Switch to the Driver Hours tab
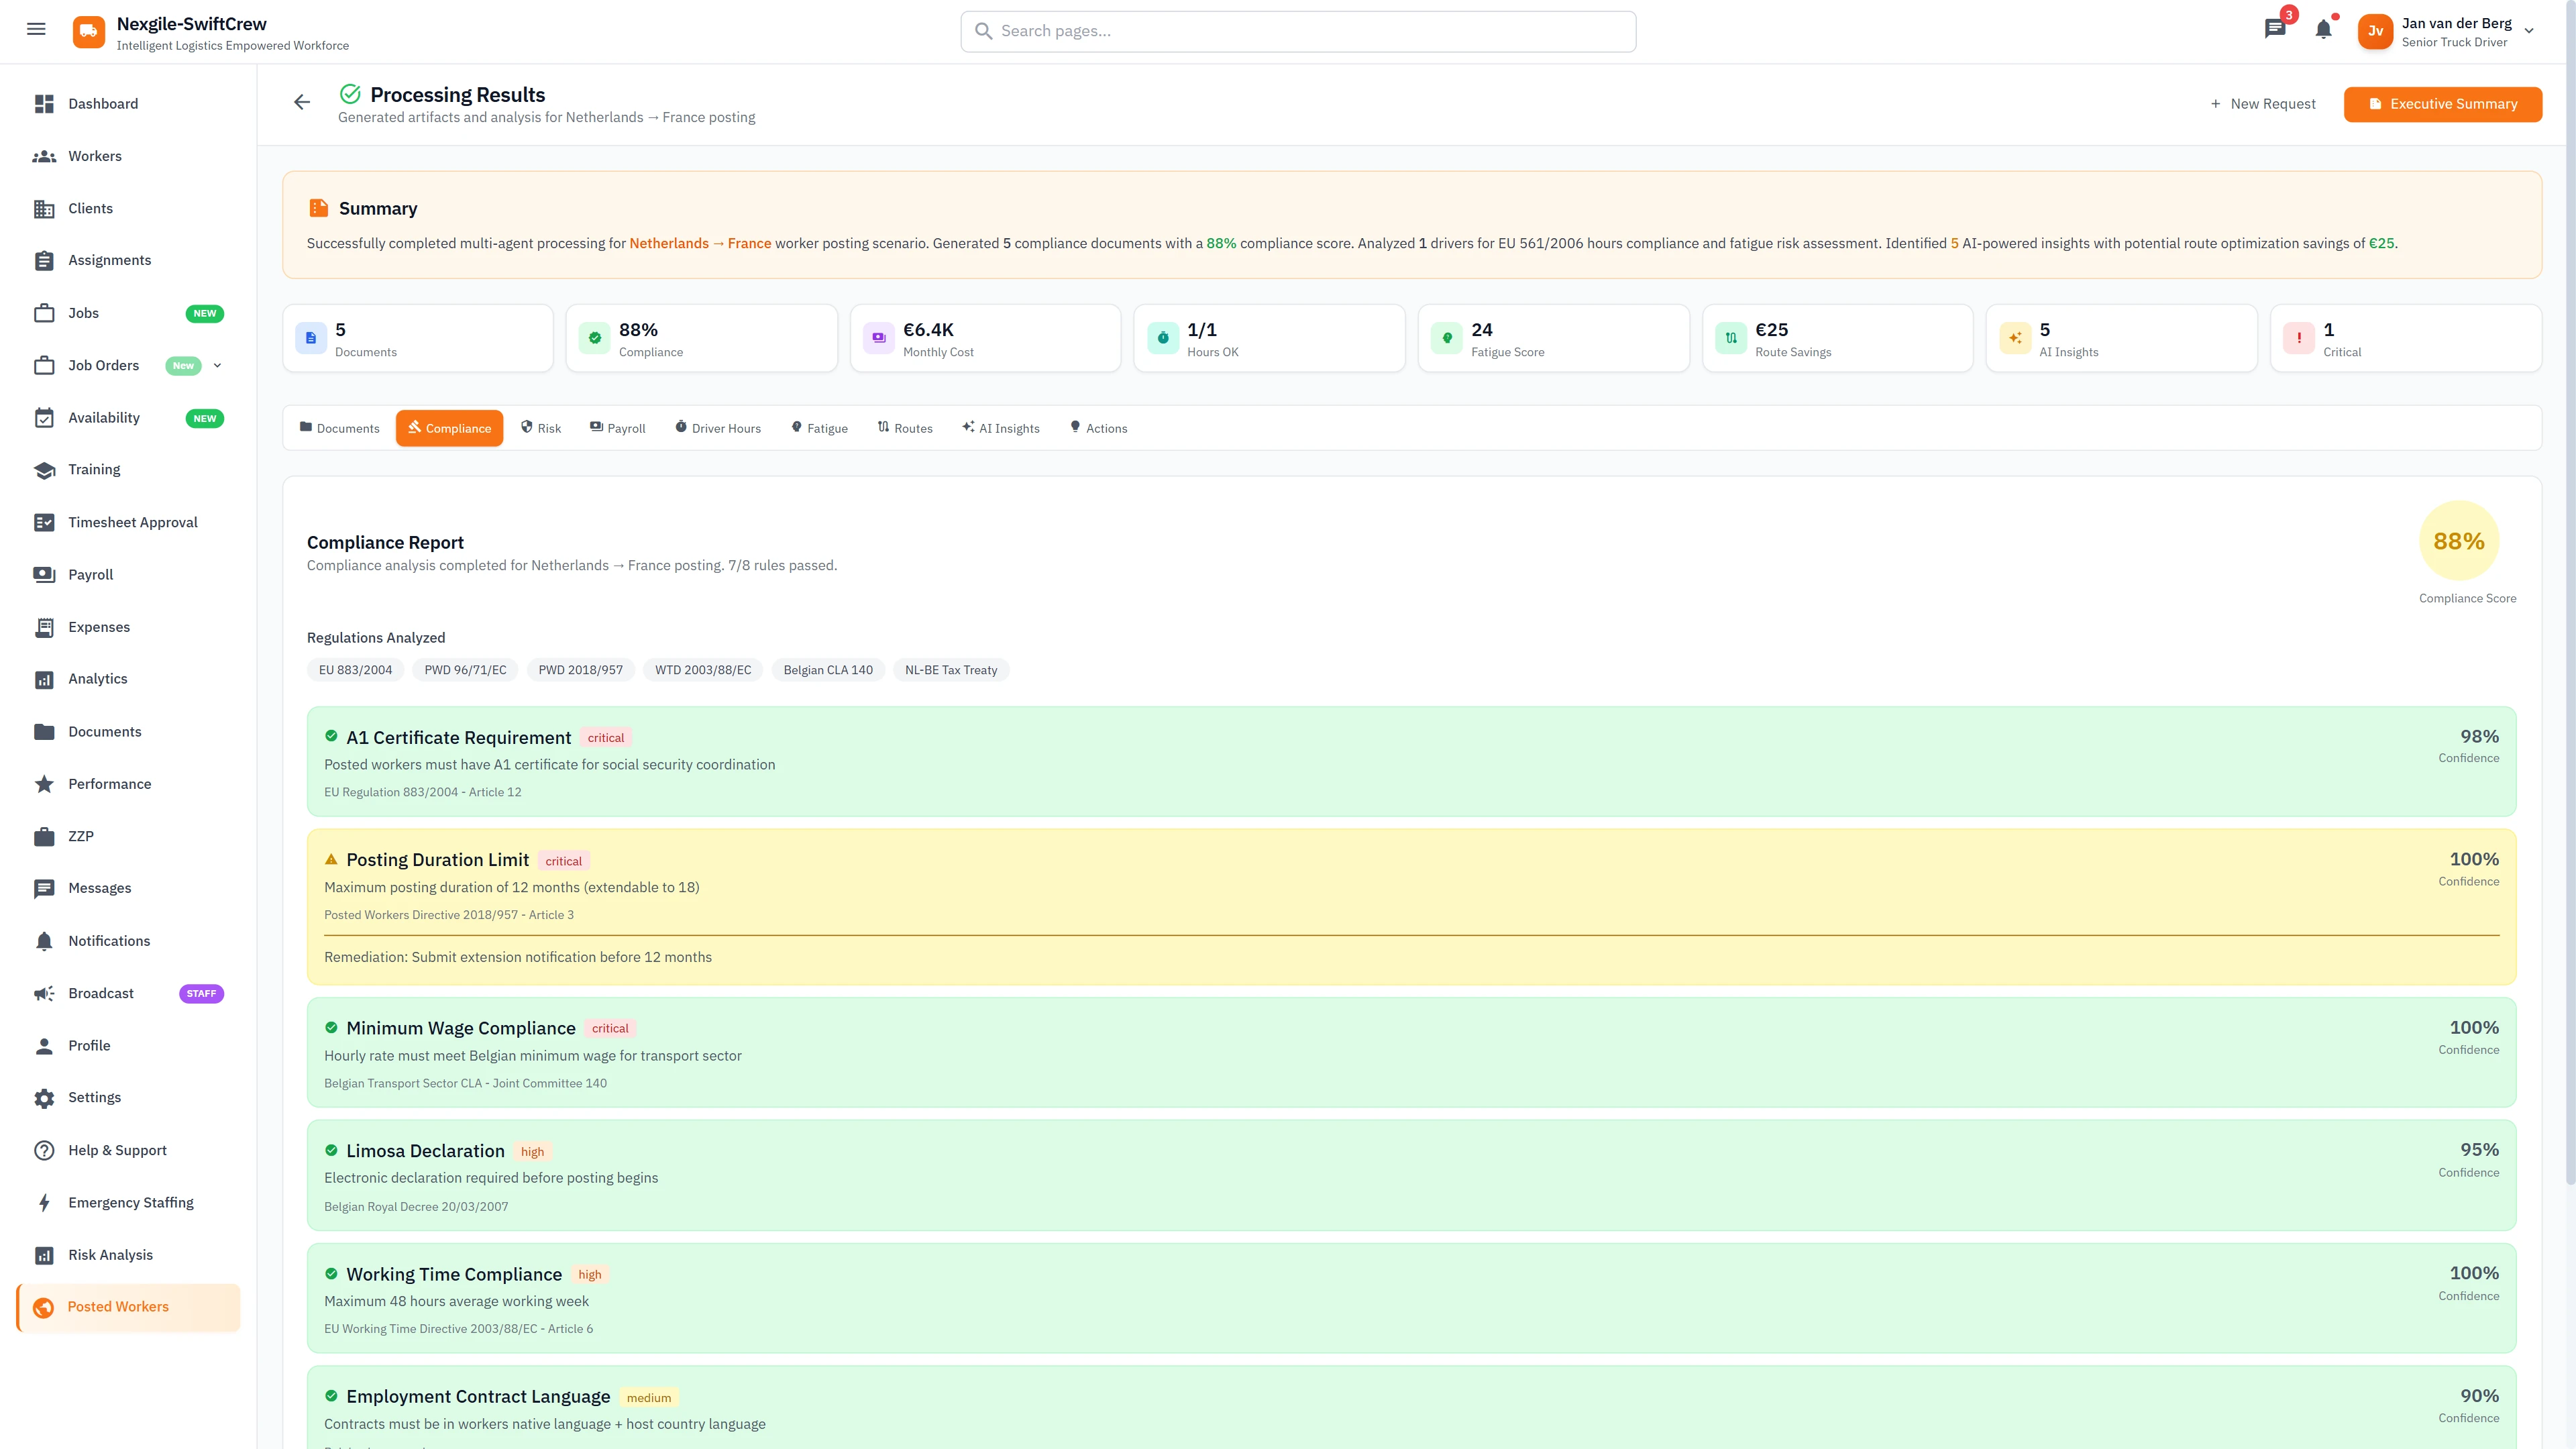 pos(718,427)
